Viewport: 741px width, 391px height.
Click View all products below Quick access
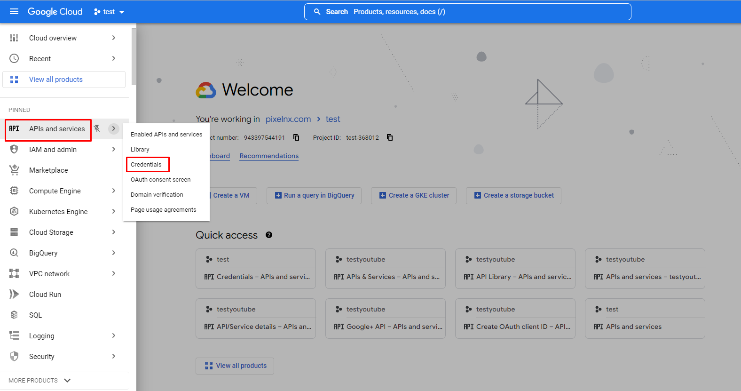pos(235,366)
